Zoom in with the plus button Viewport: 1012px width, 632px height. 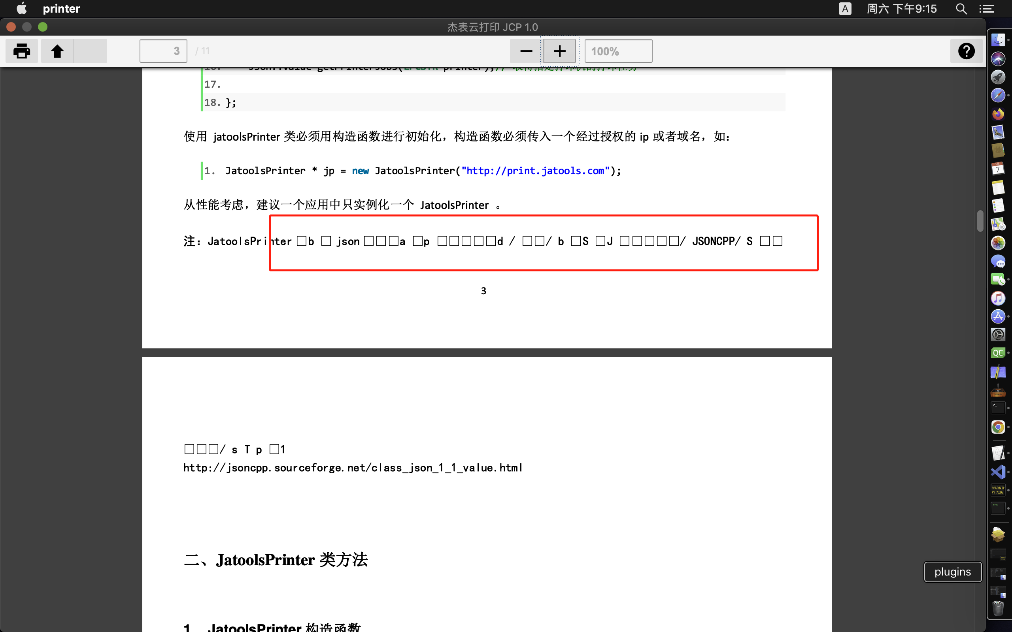(x=559, y=51)
